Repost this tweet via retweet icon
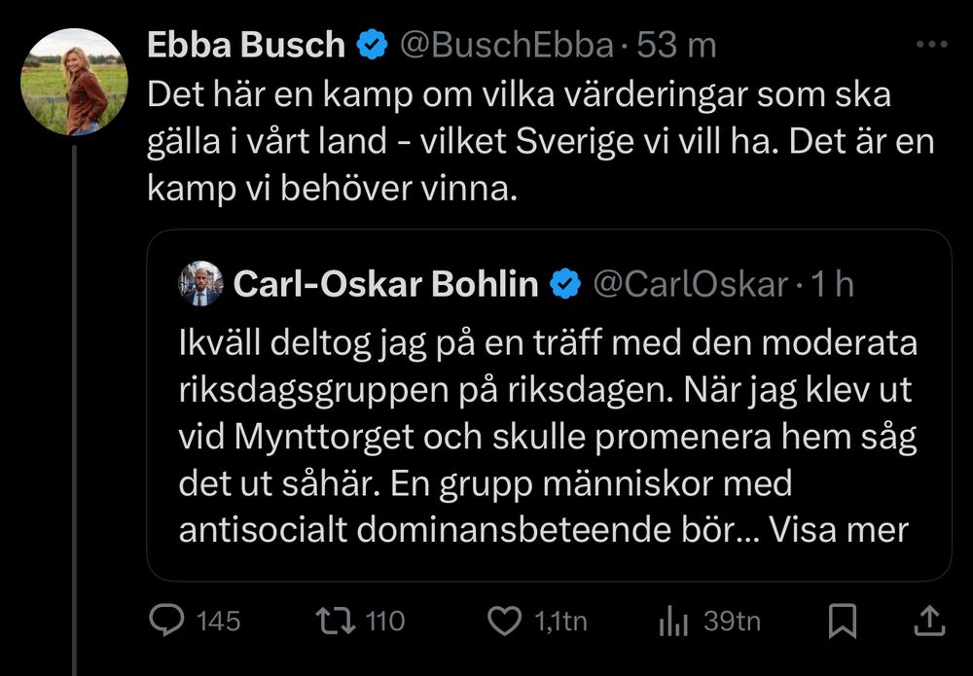This screenshot has width=973, height=676. coord(338,621)
